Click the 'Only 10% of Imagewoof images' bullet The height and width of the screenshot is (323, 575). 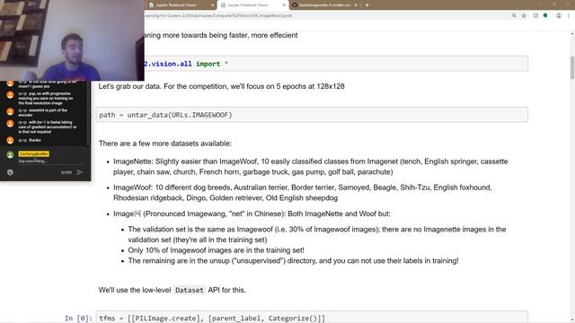216,250
